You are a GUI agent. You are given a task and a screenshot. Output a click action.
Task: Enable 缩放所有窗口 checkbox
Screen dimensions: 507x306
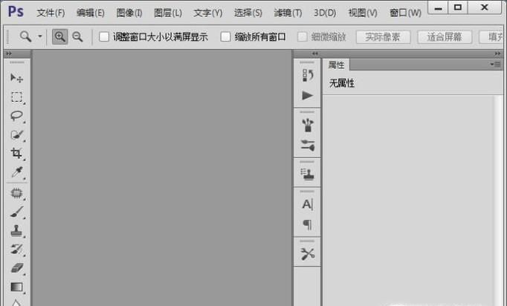(225, 36)
